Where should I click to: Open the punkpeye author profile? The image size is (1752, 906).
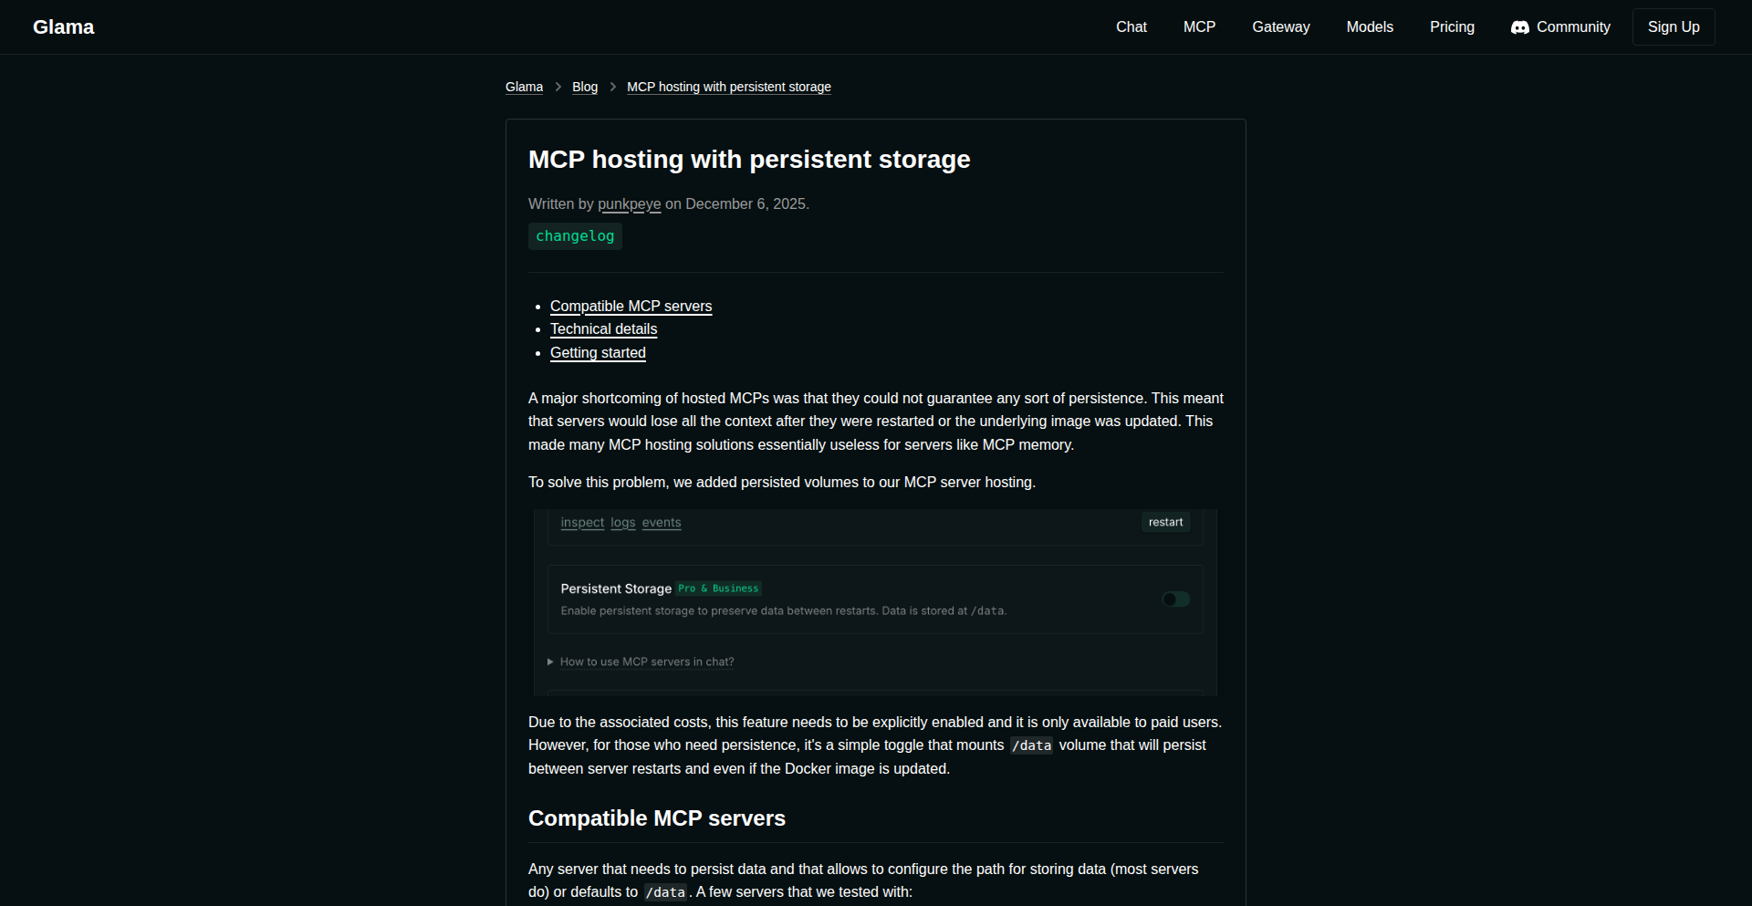629,204
